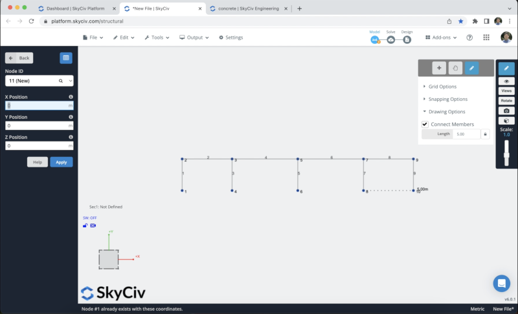Toggle the visibility eye icon
The height and width of the screenshot is (314, 518).
click(x=506, y=81)
